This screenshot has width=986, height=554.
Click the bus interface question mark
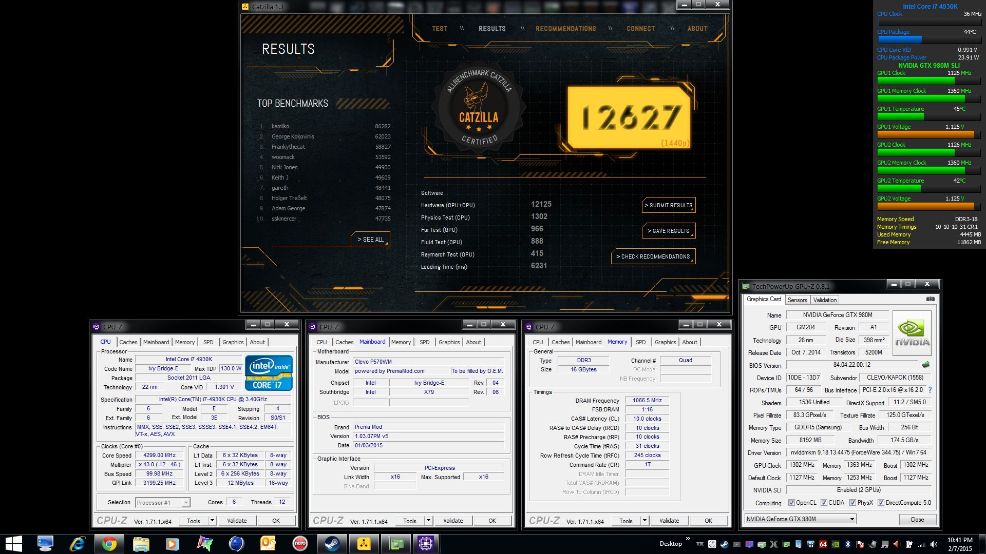coord(930,390)
